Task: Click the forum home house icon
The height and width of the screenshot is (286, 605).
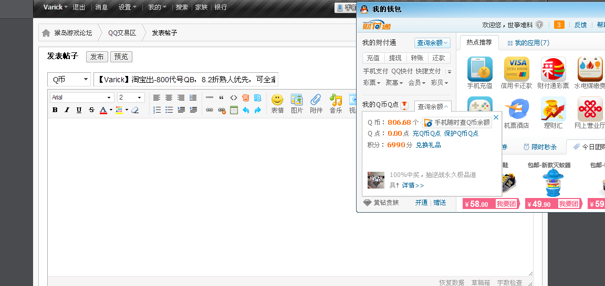Action: click(x=46, y=32)
